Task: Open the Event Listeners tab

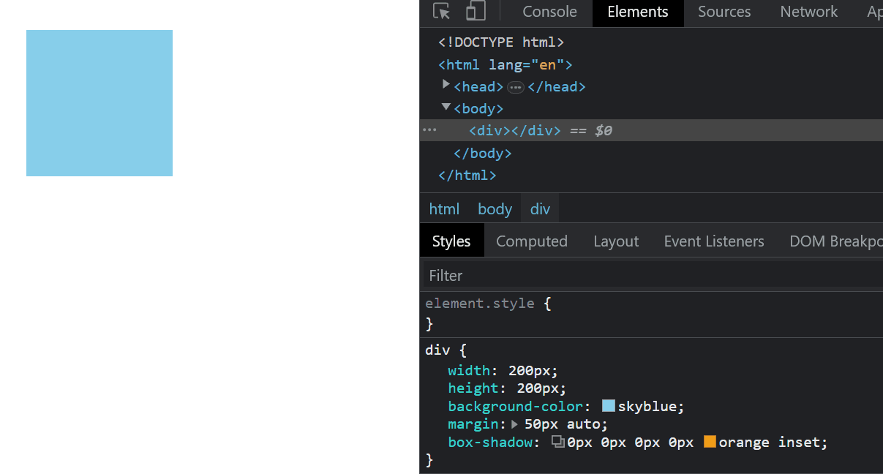Action: [x=713, y=241]
